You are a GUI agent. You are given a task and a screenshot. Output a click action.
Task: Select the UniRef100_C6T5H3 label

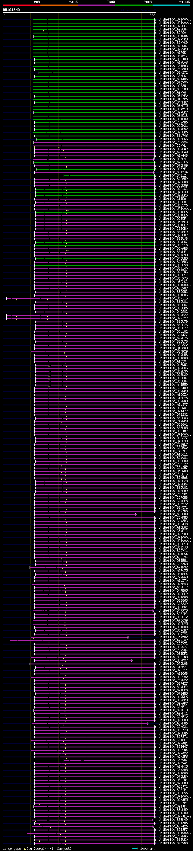point(173,66)
